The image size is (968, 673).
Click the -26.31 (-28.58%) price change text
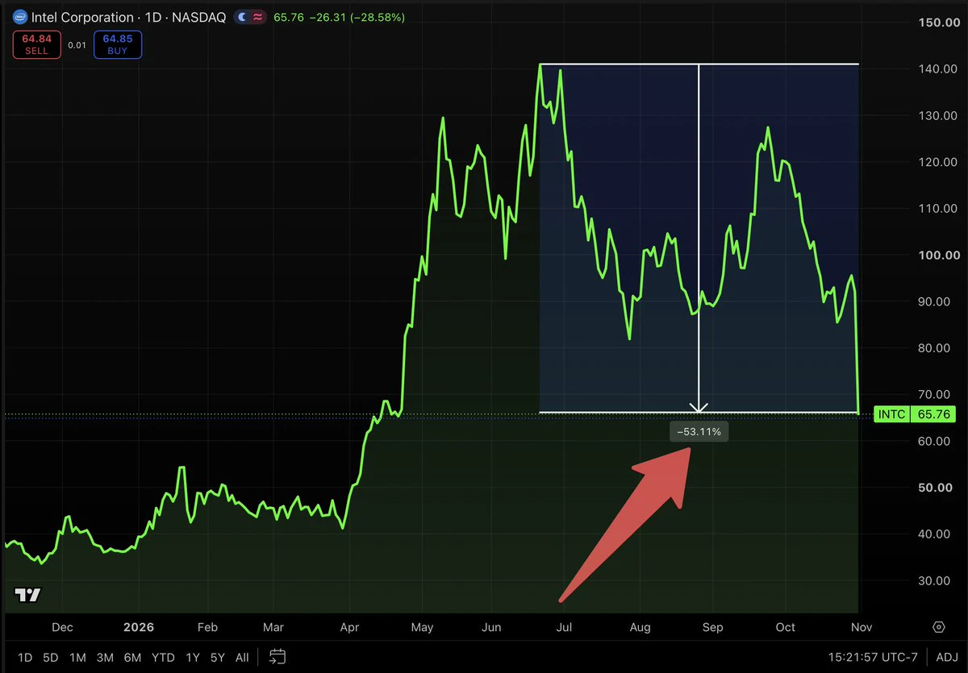356,17
